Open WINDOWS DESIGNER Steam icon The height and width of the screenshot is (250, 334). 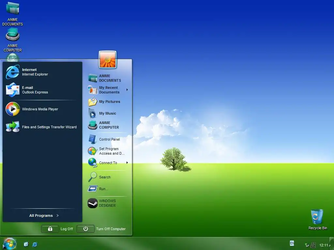[93, 203]
